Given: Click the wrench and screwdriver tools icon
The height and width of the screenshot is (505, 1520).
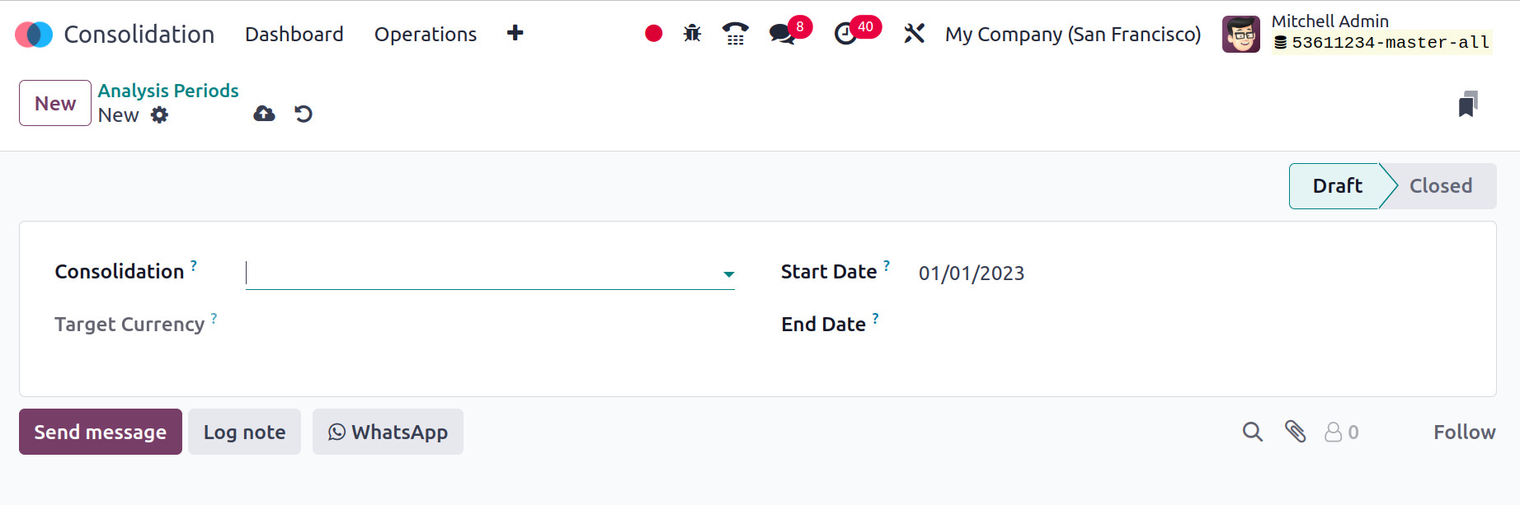Looking at the screenshot, I should tap(914, 34).
